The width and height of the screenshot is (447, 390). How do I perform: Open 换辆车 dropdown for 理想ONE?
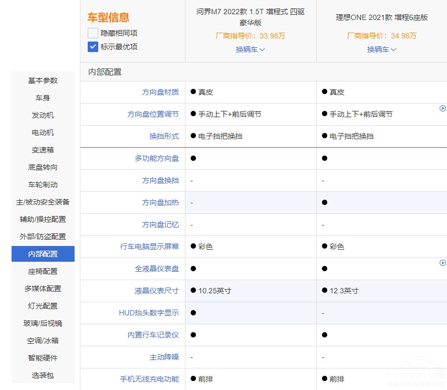tap(381, 49)
